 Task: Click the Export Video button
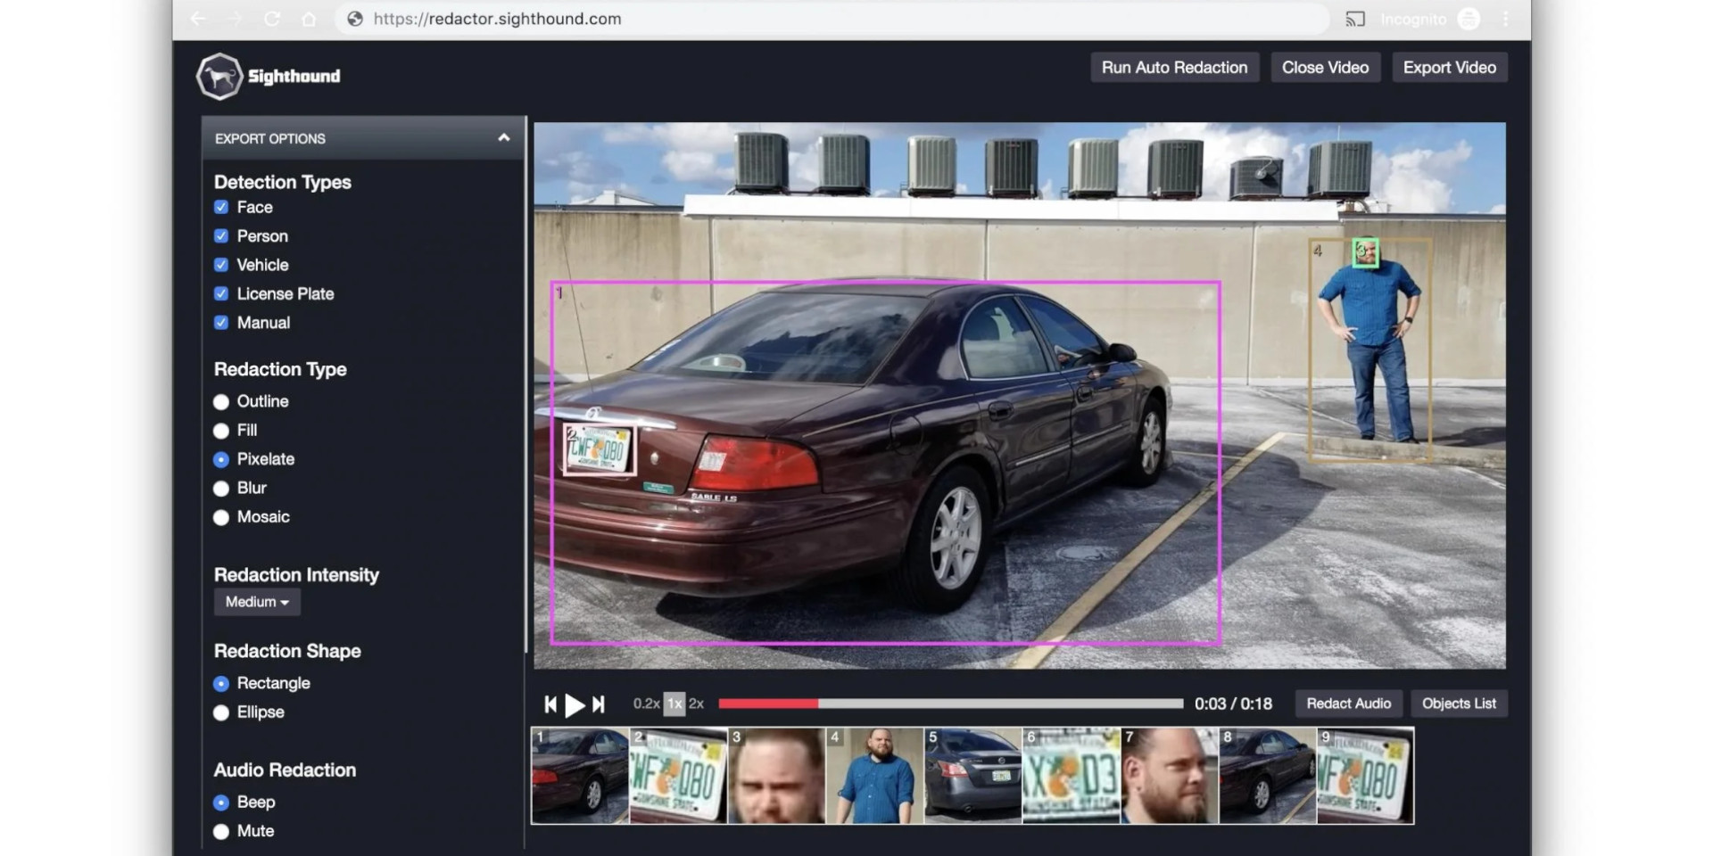tap(1449, 68)
